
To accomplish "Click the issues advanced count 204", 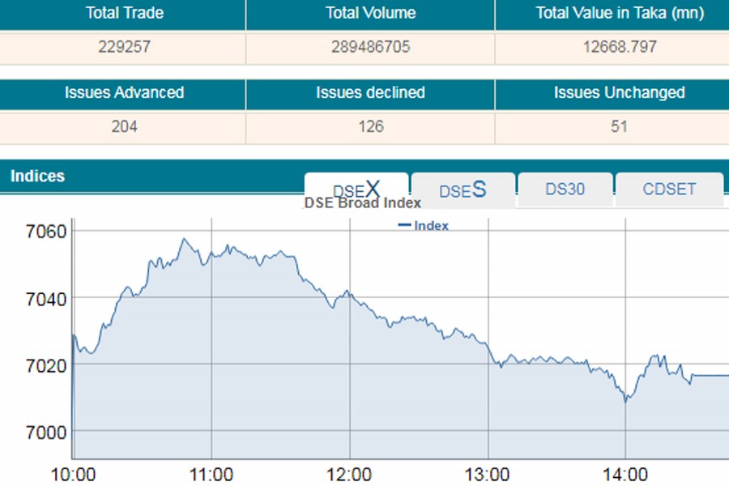I will (124, 126).
